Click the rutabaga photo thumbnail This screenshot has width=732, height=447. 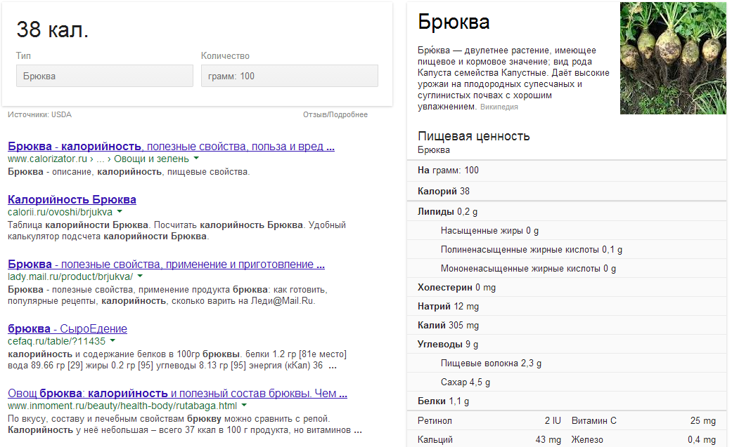pos(672,58)
